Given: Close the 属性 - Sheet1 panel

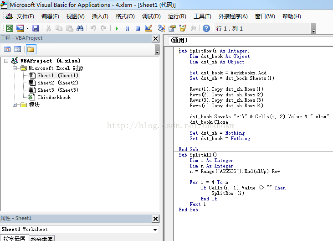Looking at the screenshot, I should (155, 219).
